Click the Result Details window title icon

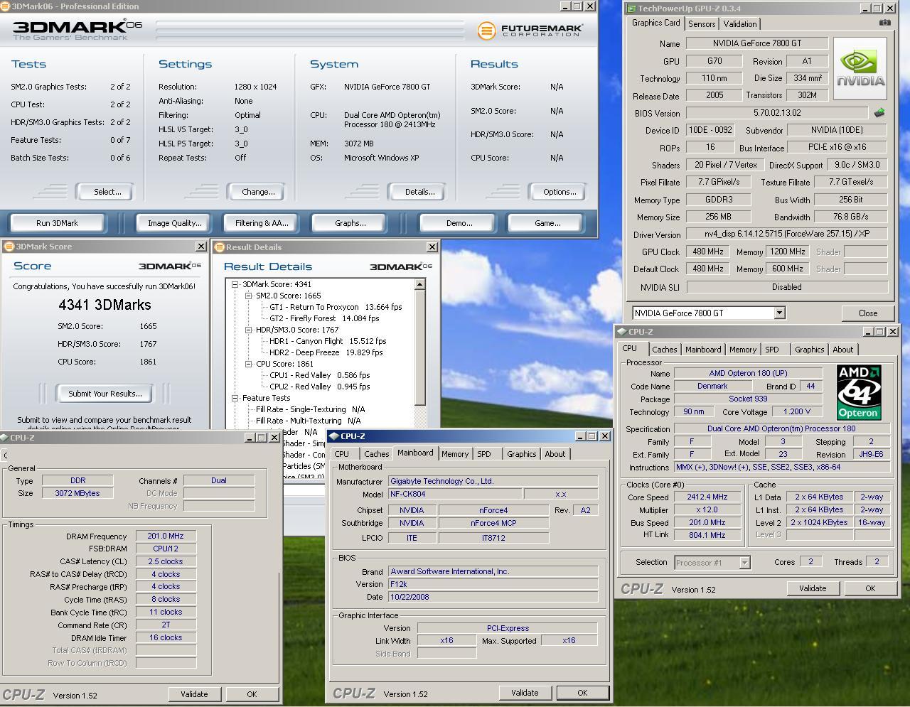[x=220, y=247]
